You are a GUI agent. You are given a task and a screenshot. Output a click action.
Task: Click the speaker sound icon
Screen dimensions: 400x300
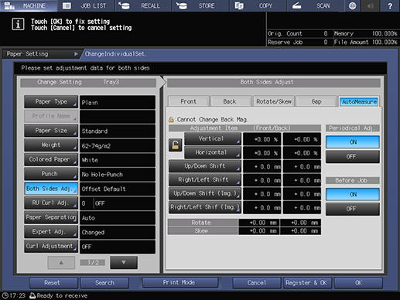(371, 5)
